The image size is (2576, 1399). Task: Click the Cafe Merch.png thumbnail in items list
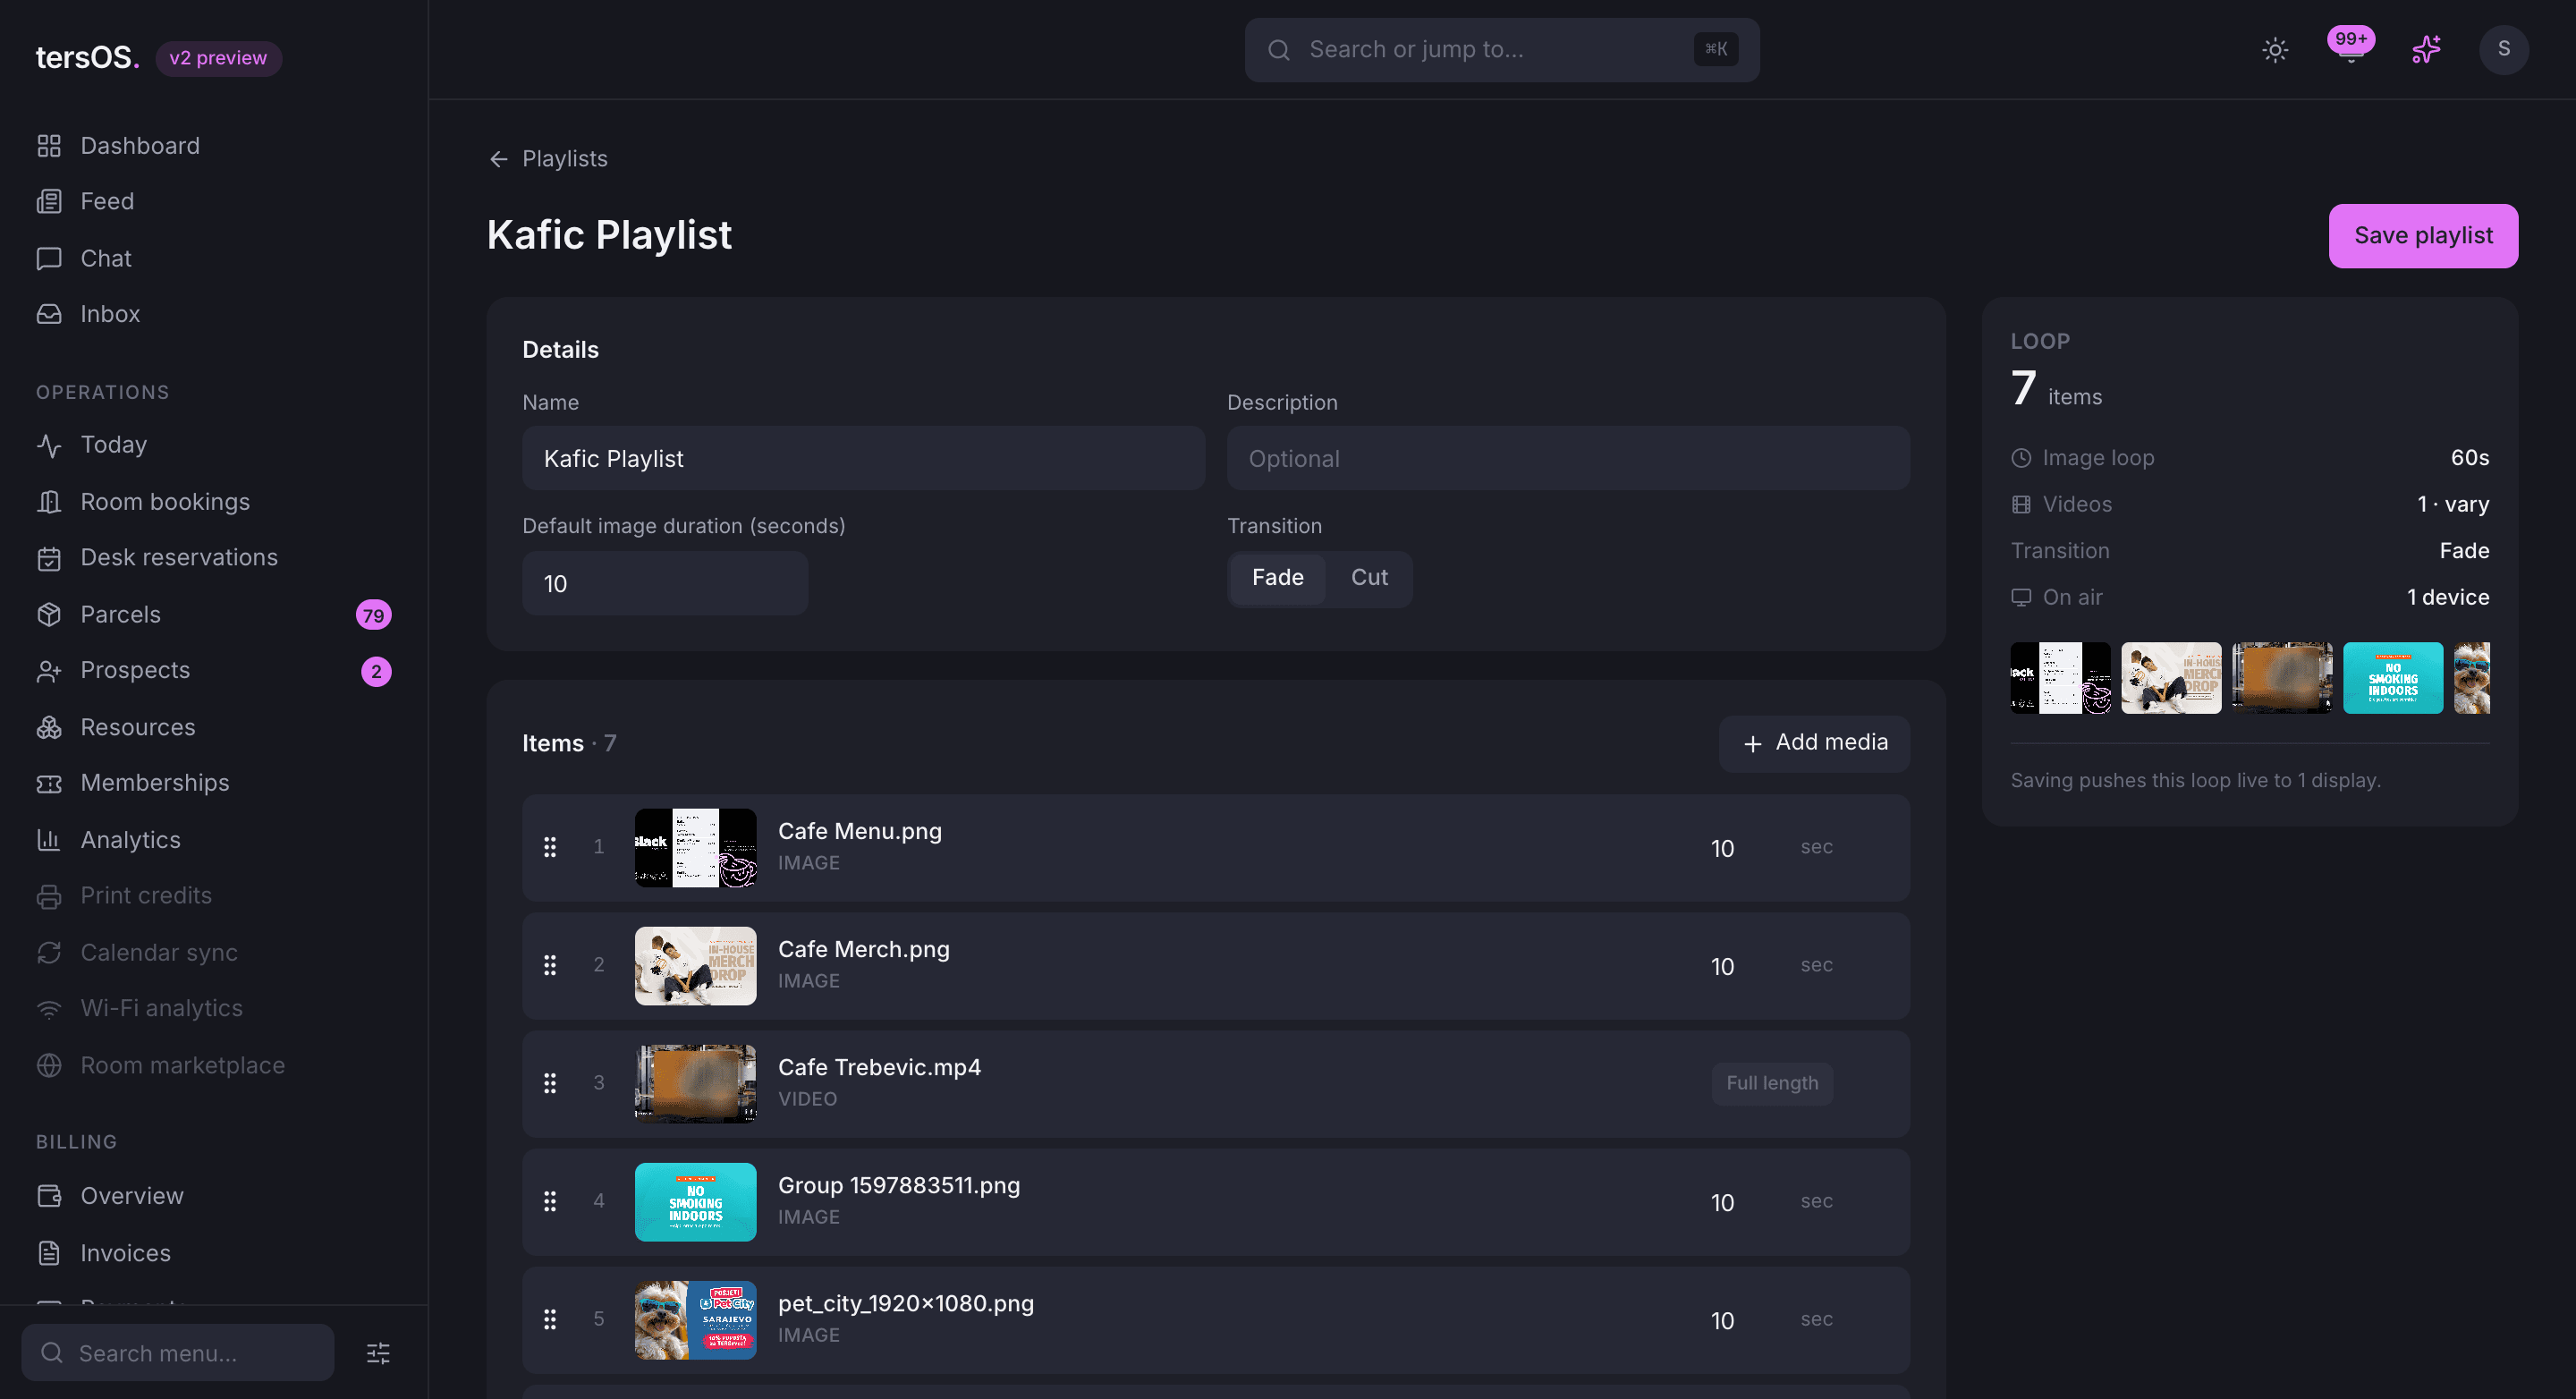tap(695, 966)
